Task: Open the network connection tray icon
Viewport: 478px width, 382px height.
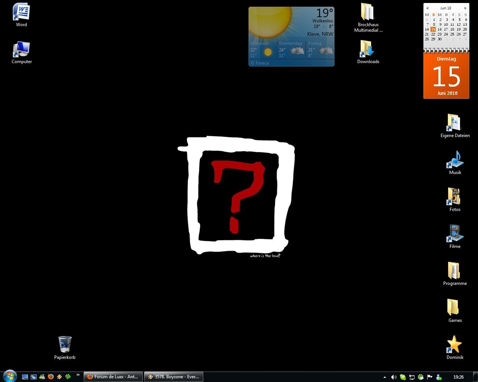Action: tap(412, 377)
